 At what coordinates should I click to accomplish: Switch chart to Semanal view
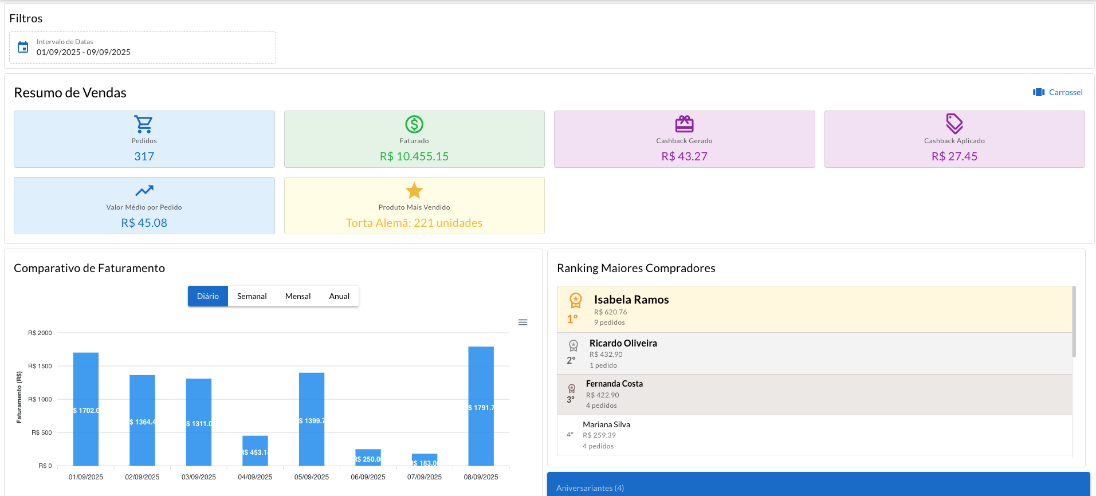click(252, 296)
